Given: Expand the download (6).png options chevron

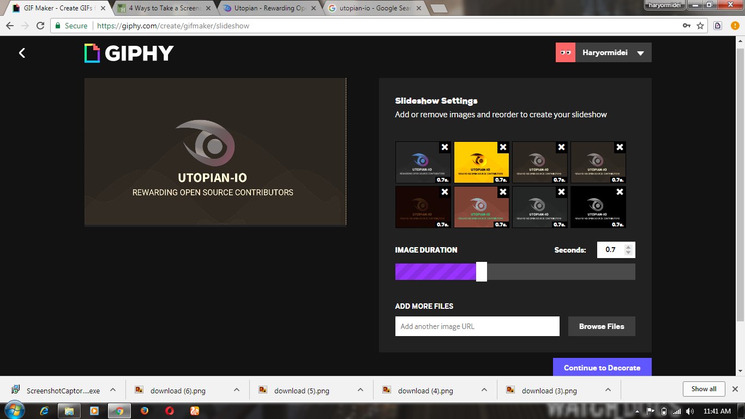Looking at the screenshot, I should coord(236,390).
